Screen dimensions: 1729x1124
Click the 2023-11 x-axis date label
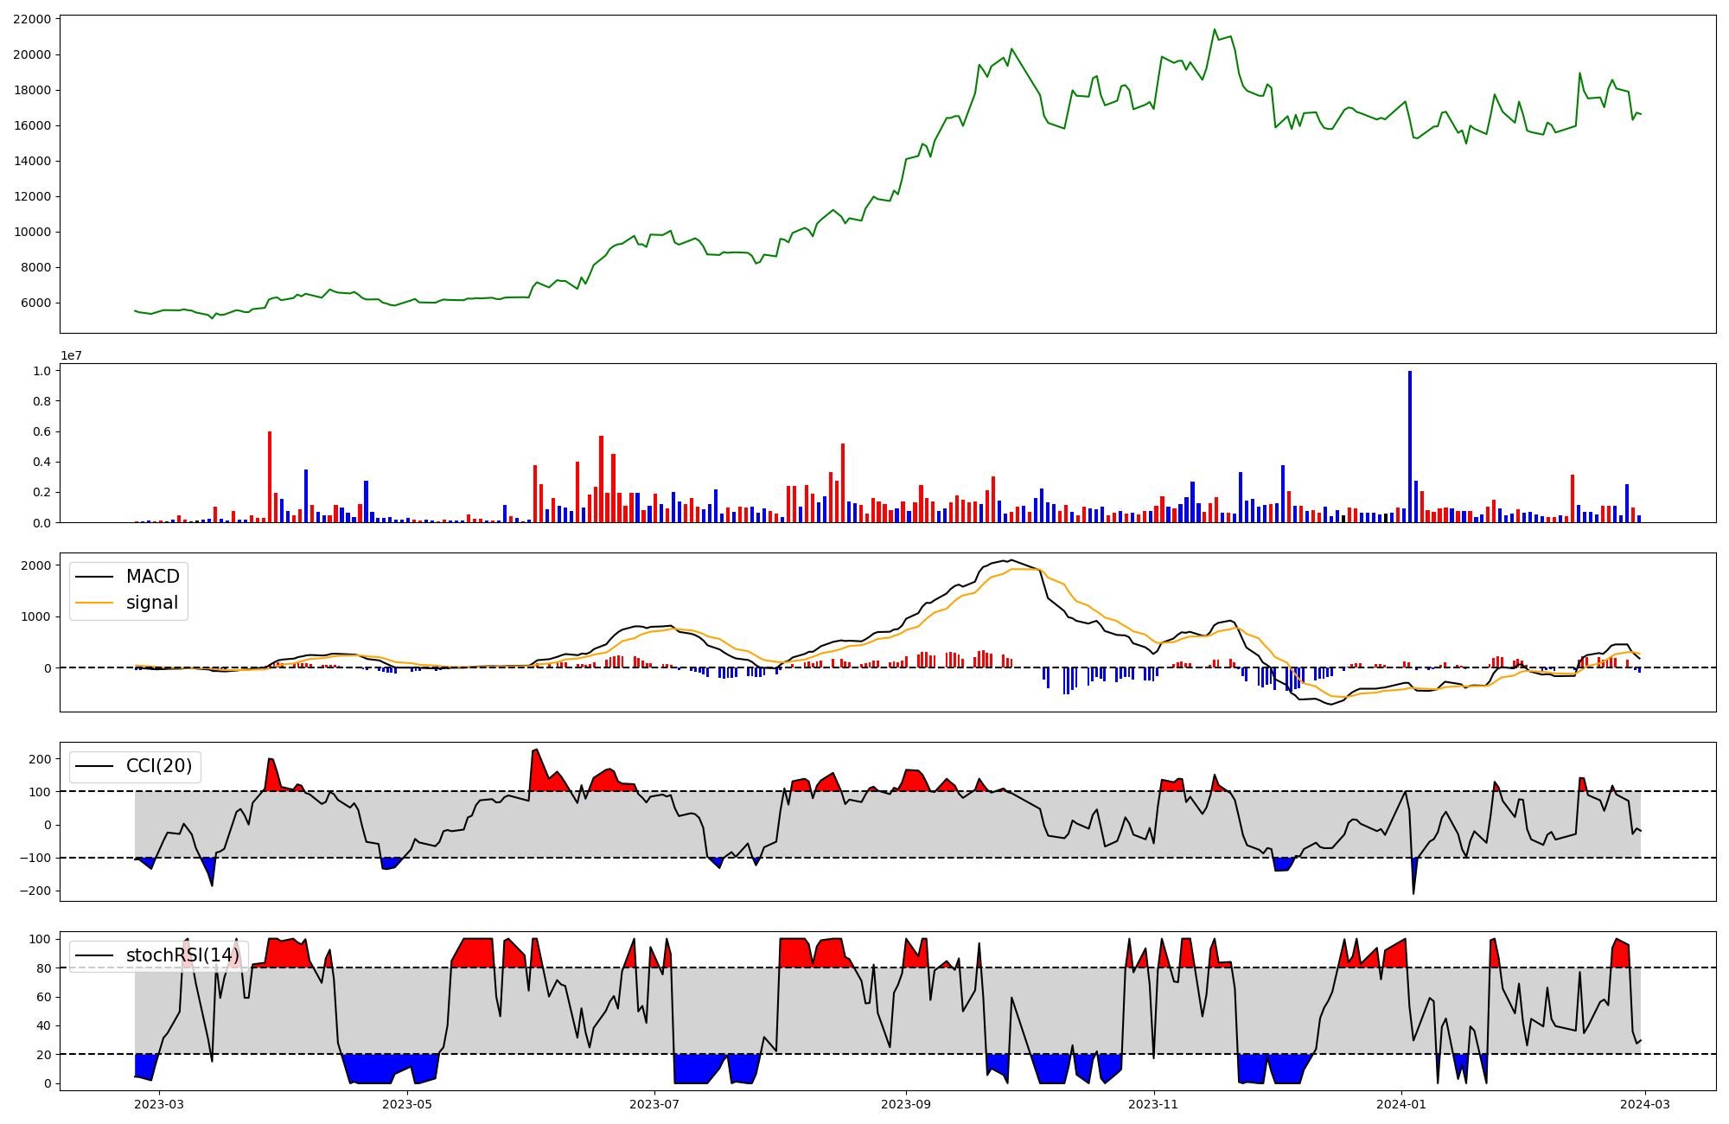tap(1153, 1104)
